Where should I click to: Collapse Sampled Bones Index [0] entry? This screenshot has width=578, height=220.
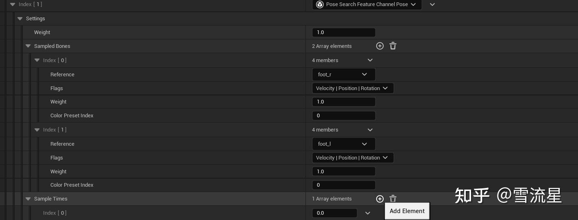pyautogui.click(x=37, y=60)
